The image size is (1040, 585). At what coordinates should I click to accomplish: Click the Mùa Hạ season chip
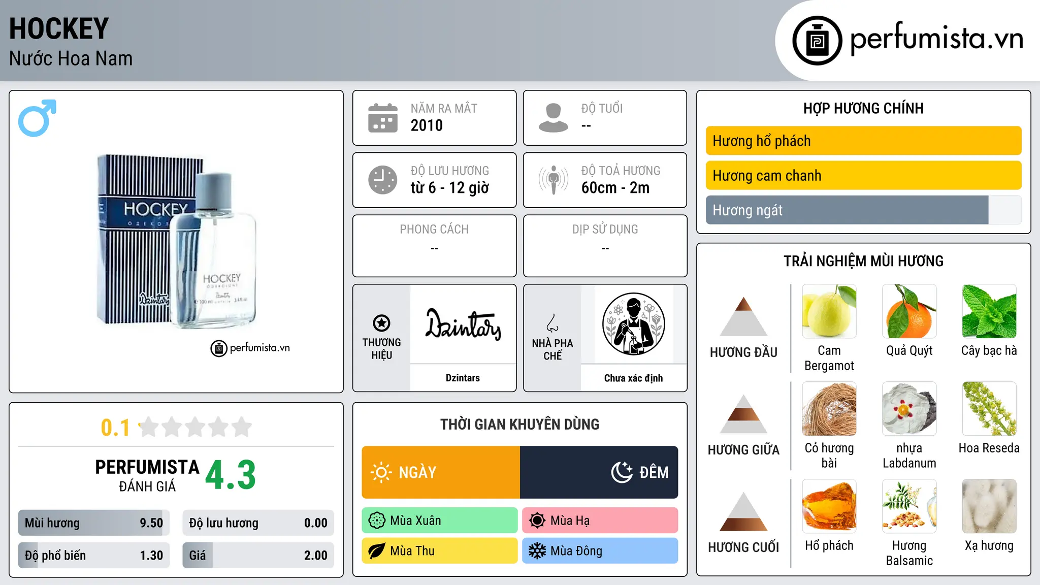tap(600, 521)
